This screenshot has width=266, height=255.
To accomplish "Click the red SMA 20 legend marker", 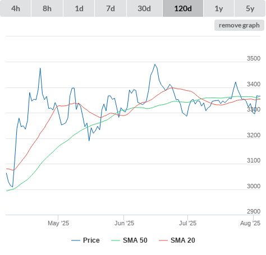I will 163,240.
